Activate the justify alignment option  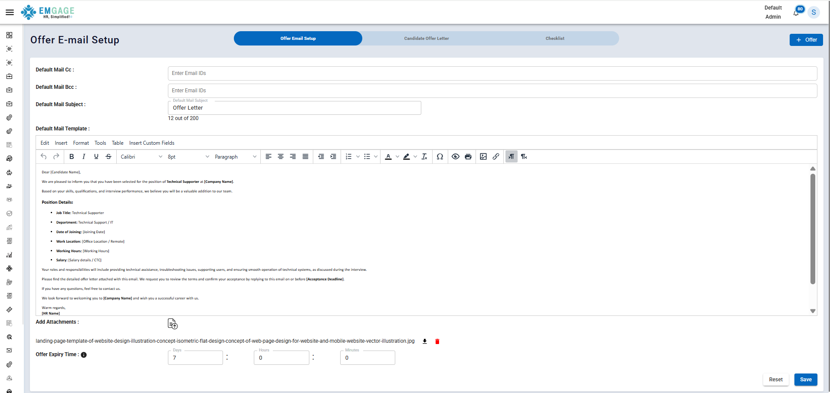tap(305, 156)
